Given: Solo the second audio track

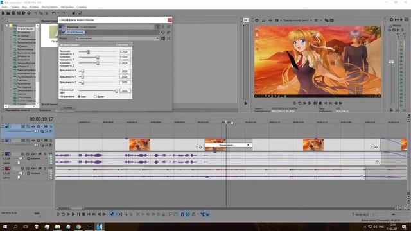Looking at the screenshot, I should tap(45, 168).
